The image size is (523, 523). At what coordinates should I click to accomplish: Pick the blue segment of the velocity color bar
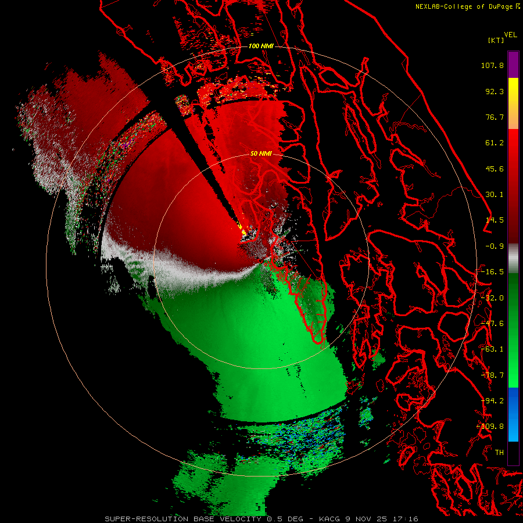tap(513, 414)
